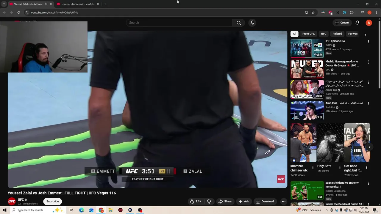
Task: Select the For you filter chip
Action: 353,34
